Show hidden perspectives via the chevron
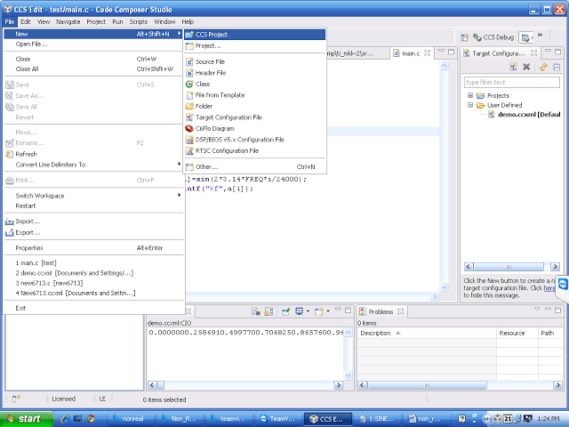569x427 pixels. coord(540,35)
